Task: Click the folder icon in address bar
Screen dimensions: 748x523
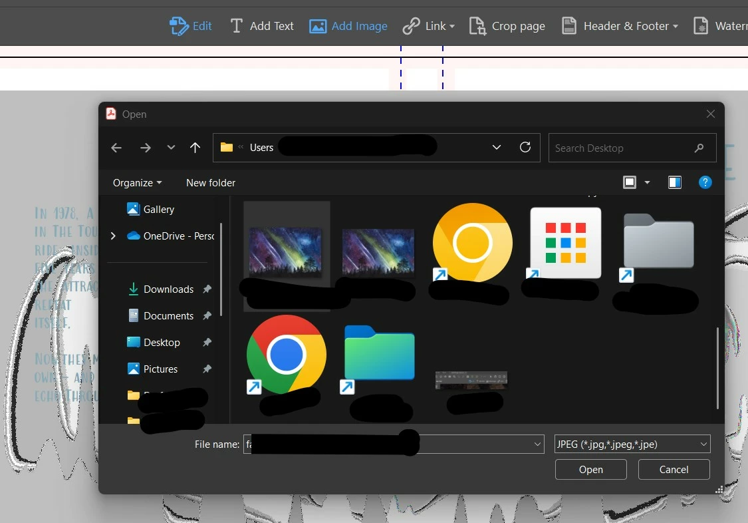Action: click(x=227, y=148)
